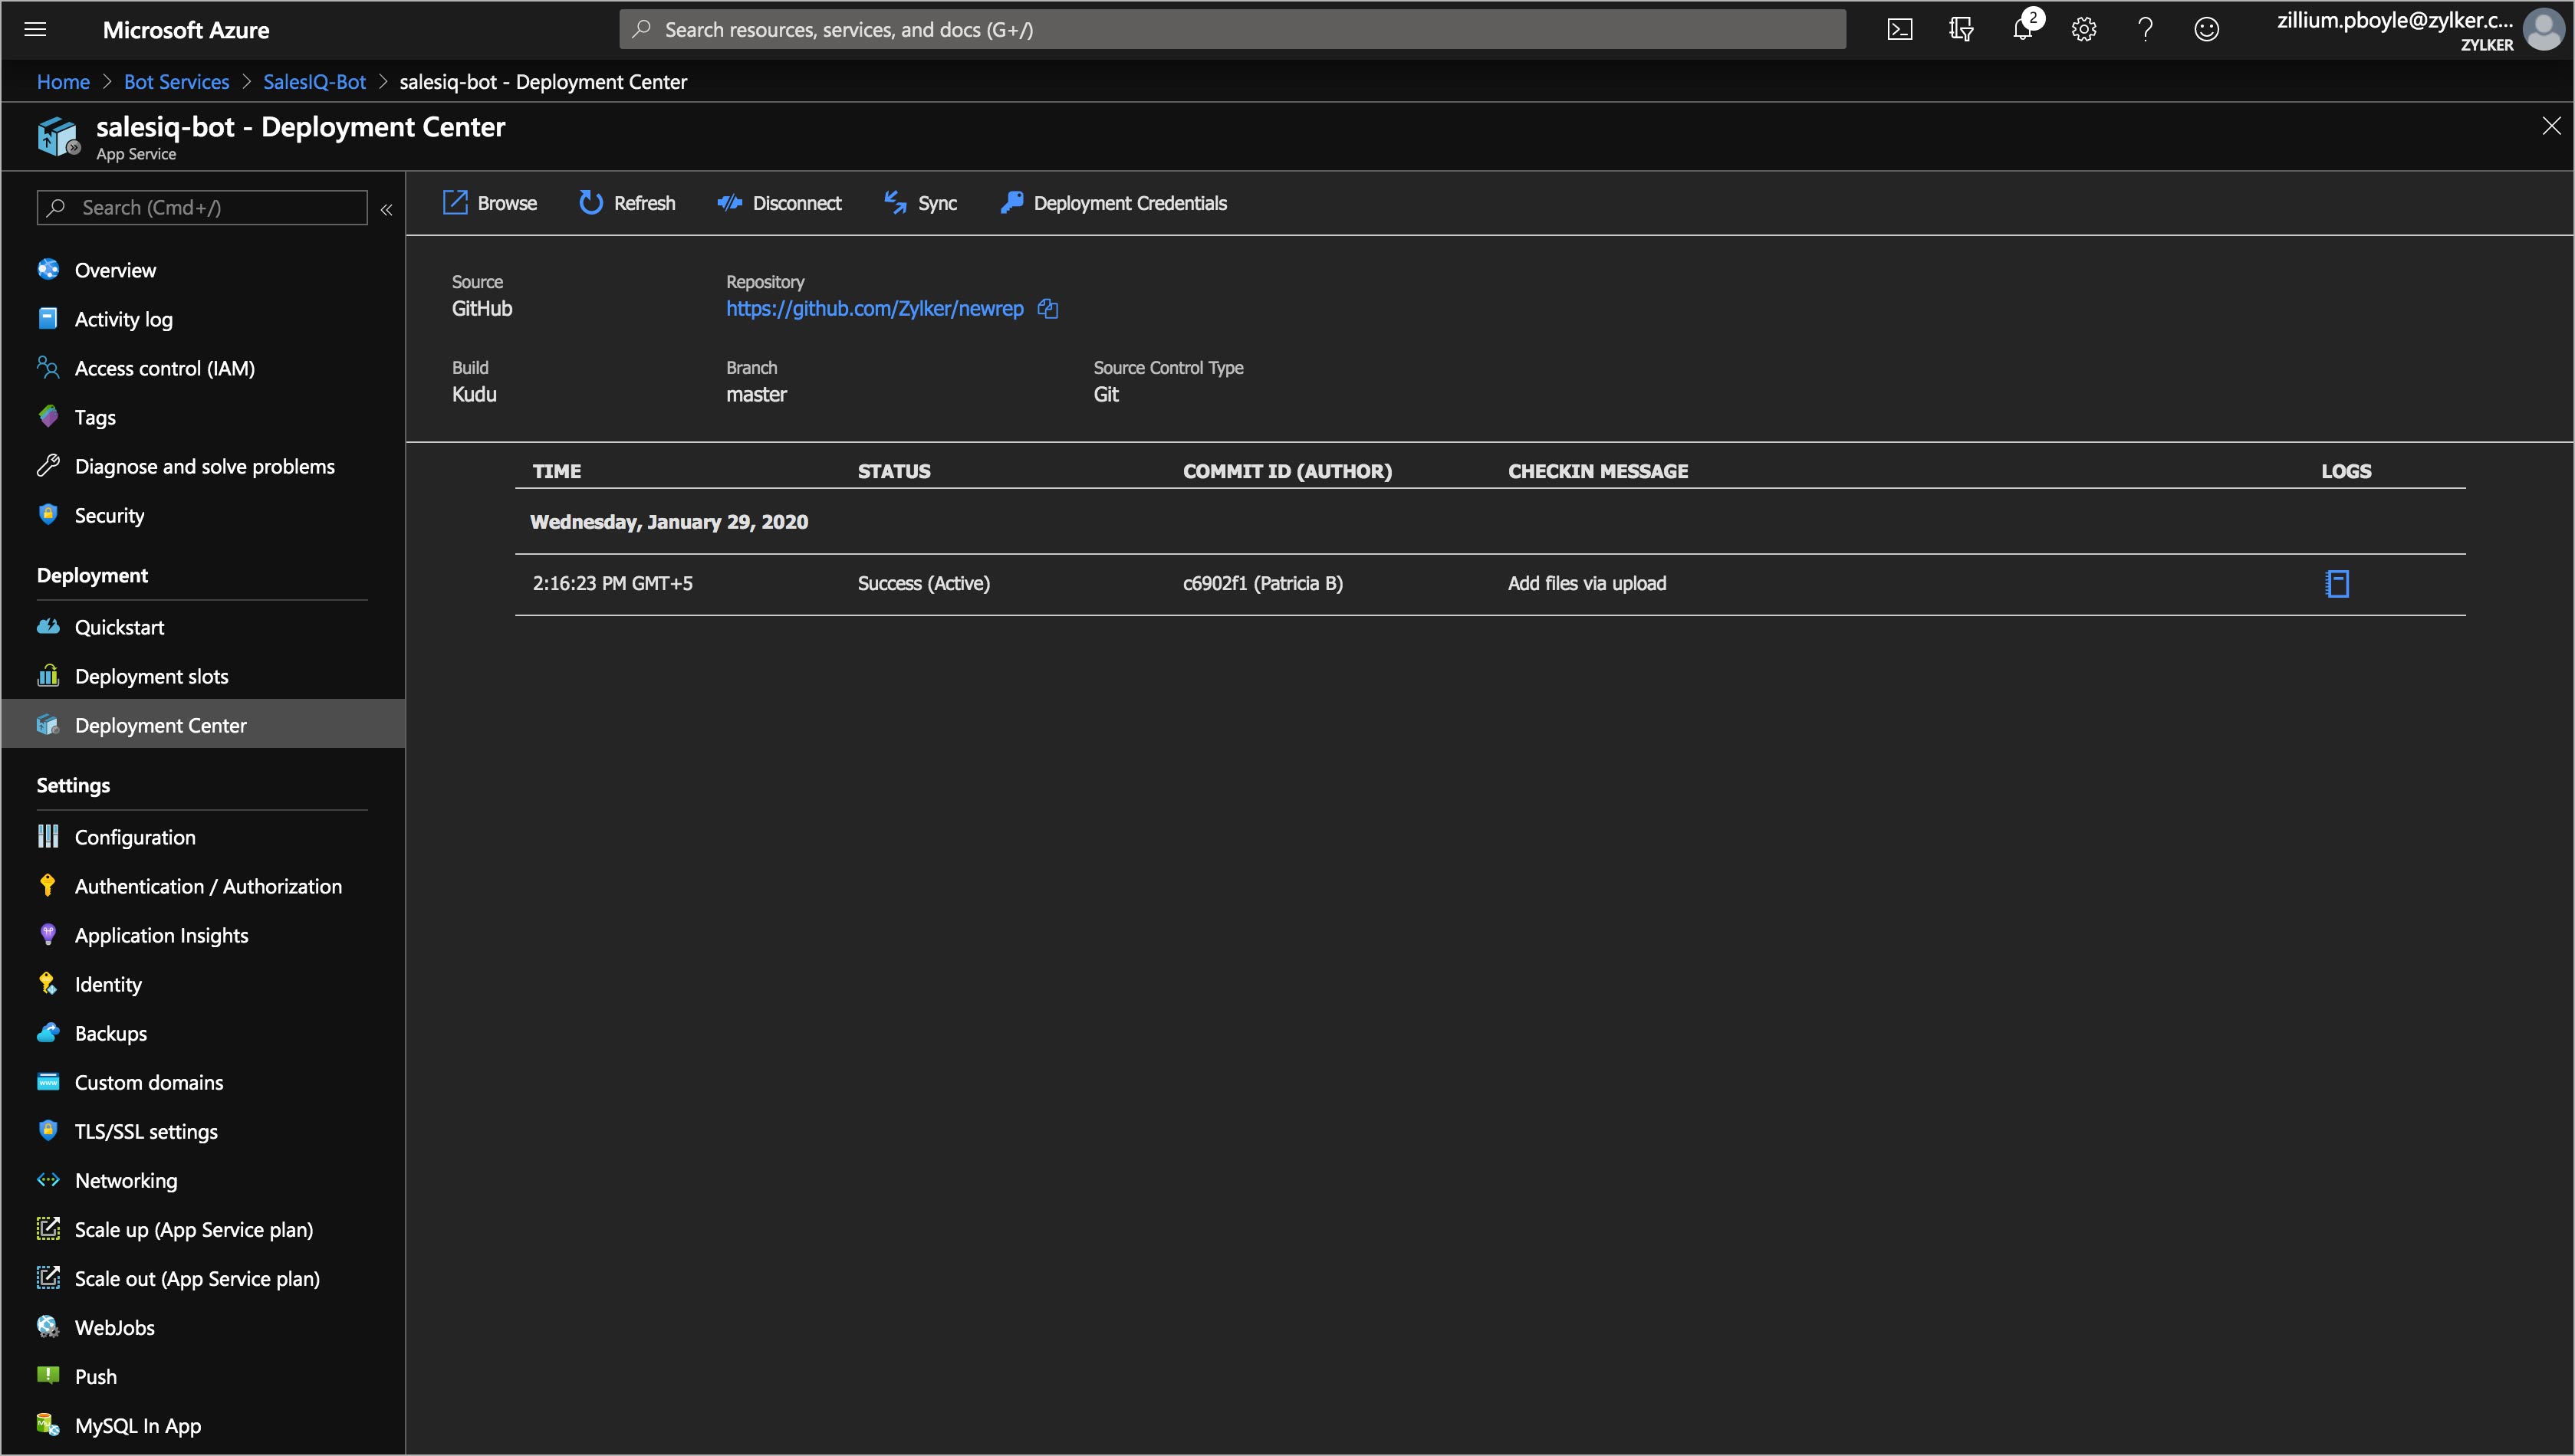This screenshot has width=2575, height=1456.
Task: Collapse the sidebar with the chevron
Action: (387, 209)
